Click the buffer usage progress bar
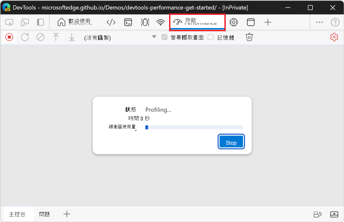 coord(194,127)
